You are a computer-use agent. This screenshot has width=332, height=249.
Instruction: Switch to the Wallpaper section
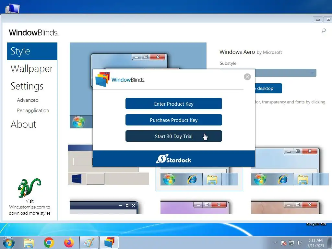32,69
